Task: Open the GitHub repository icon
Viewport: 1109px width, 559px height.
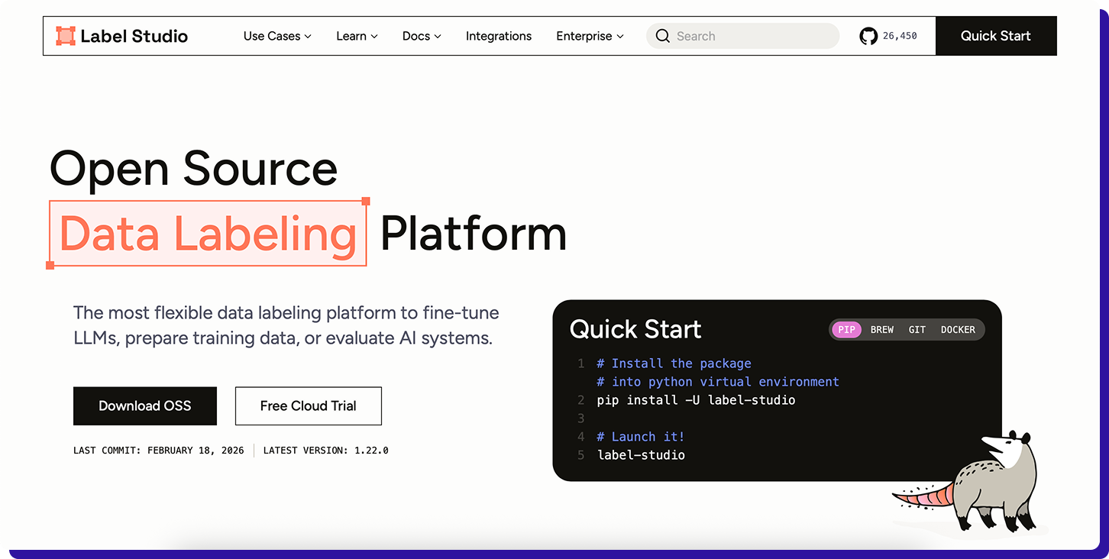Action: pos(868,36)
